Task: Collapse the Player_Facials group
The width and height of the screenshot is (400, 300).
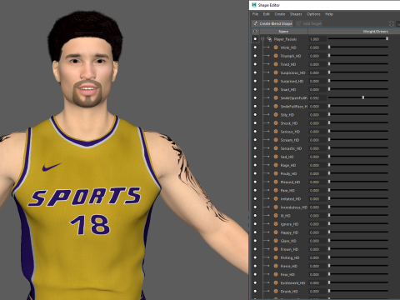Action: 262,39
